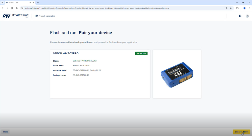Click the SensorTile.box PRO device image
The image size is (252, 136).
(x=177, y=75)
